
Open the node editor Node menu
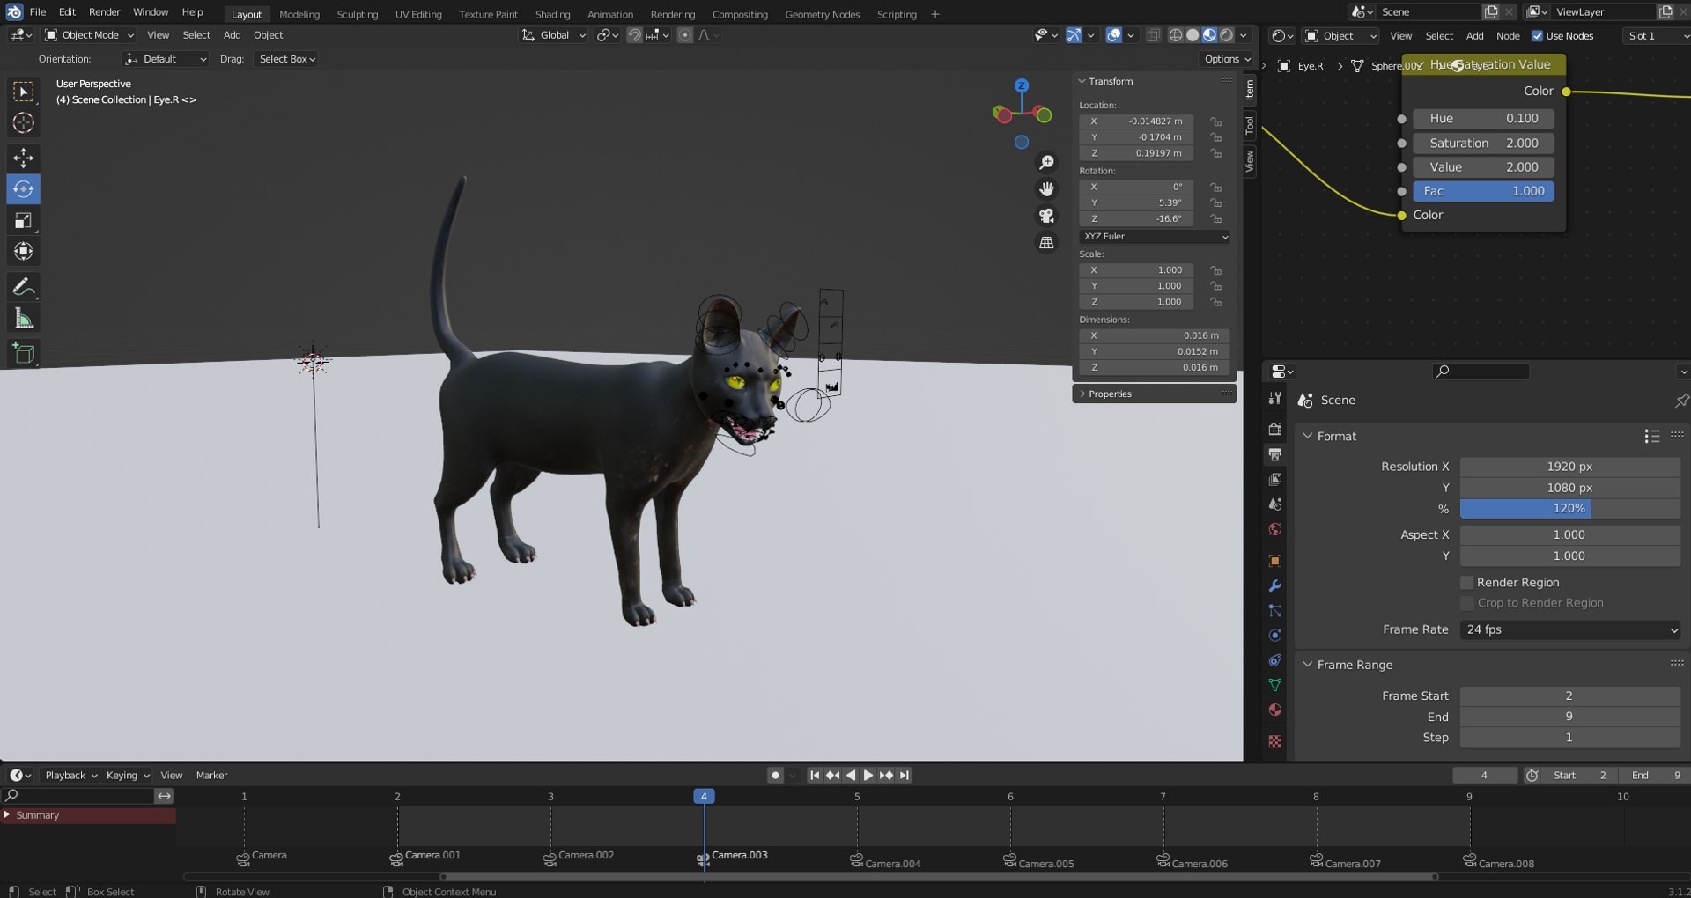1508,36
